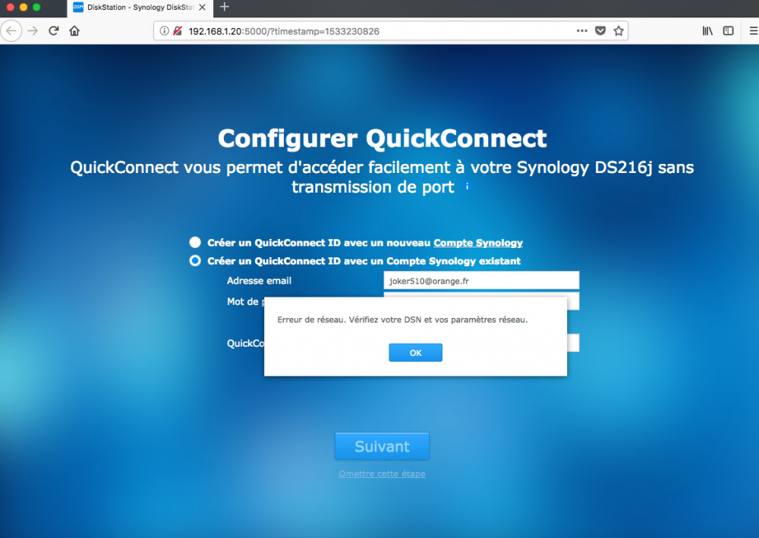Click the Adresse email input field

click(x=481, y=281)
